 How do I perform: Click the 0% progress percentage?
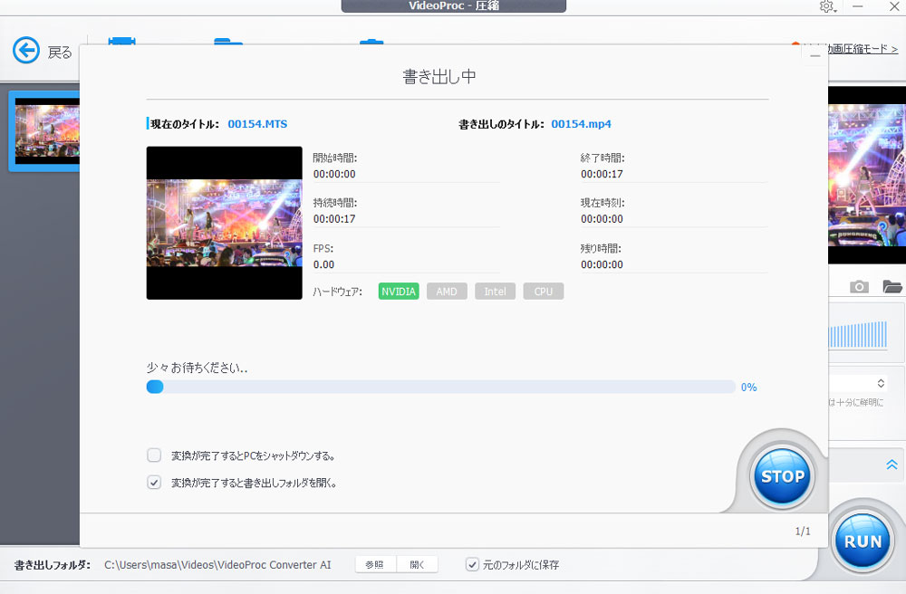749,388
